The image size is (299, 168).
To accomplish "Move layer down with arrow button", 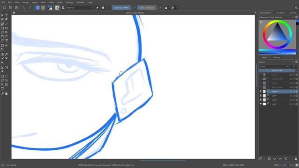I will pyautogui.click(x=275, y=159).
